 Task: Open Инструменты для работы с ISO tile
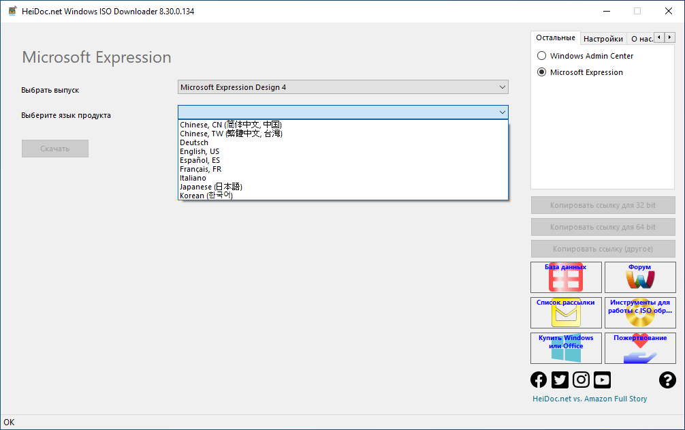click(x=640, y=313)
